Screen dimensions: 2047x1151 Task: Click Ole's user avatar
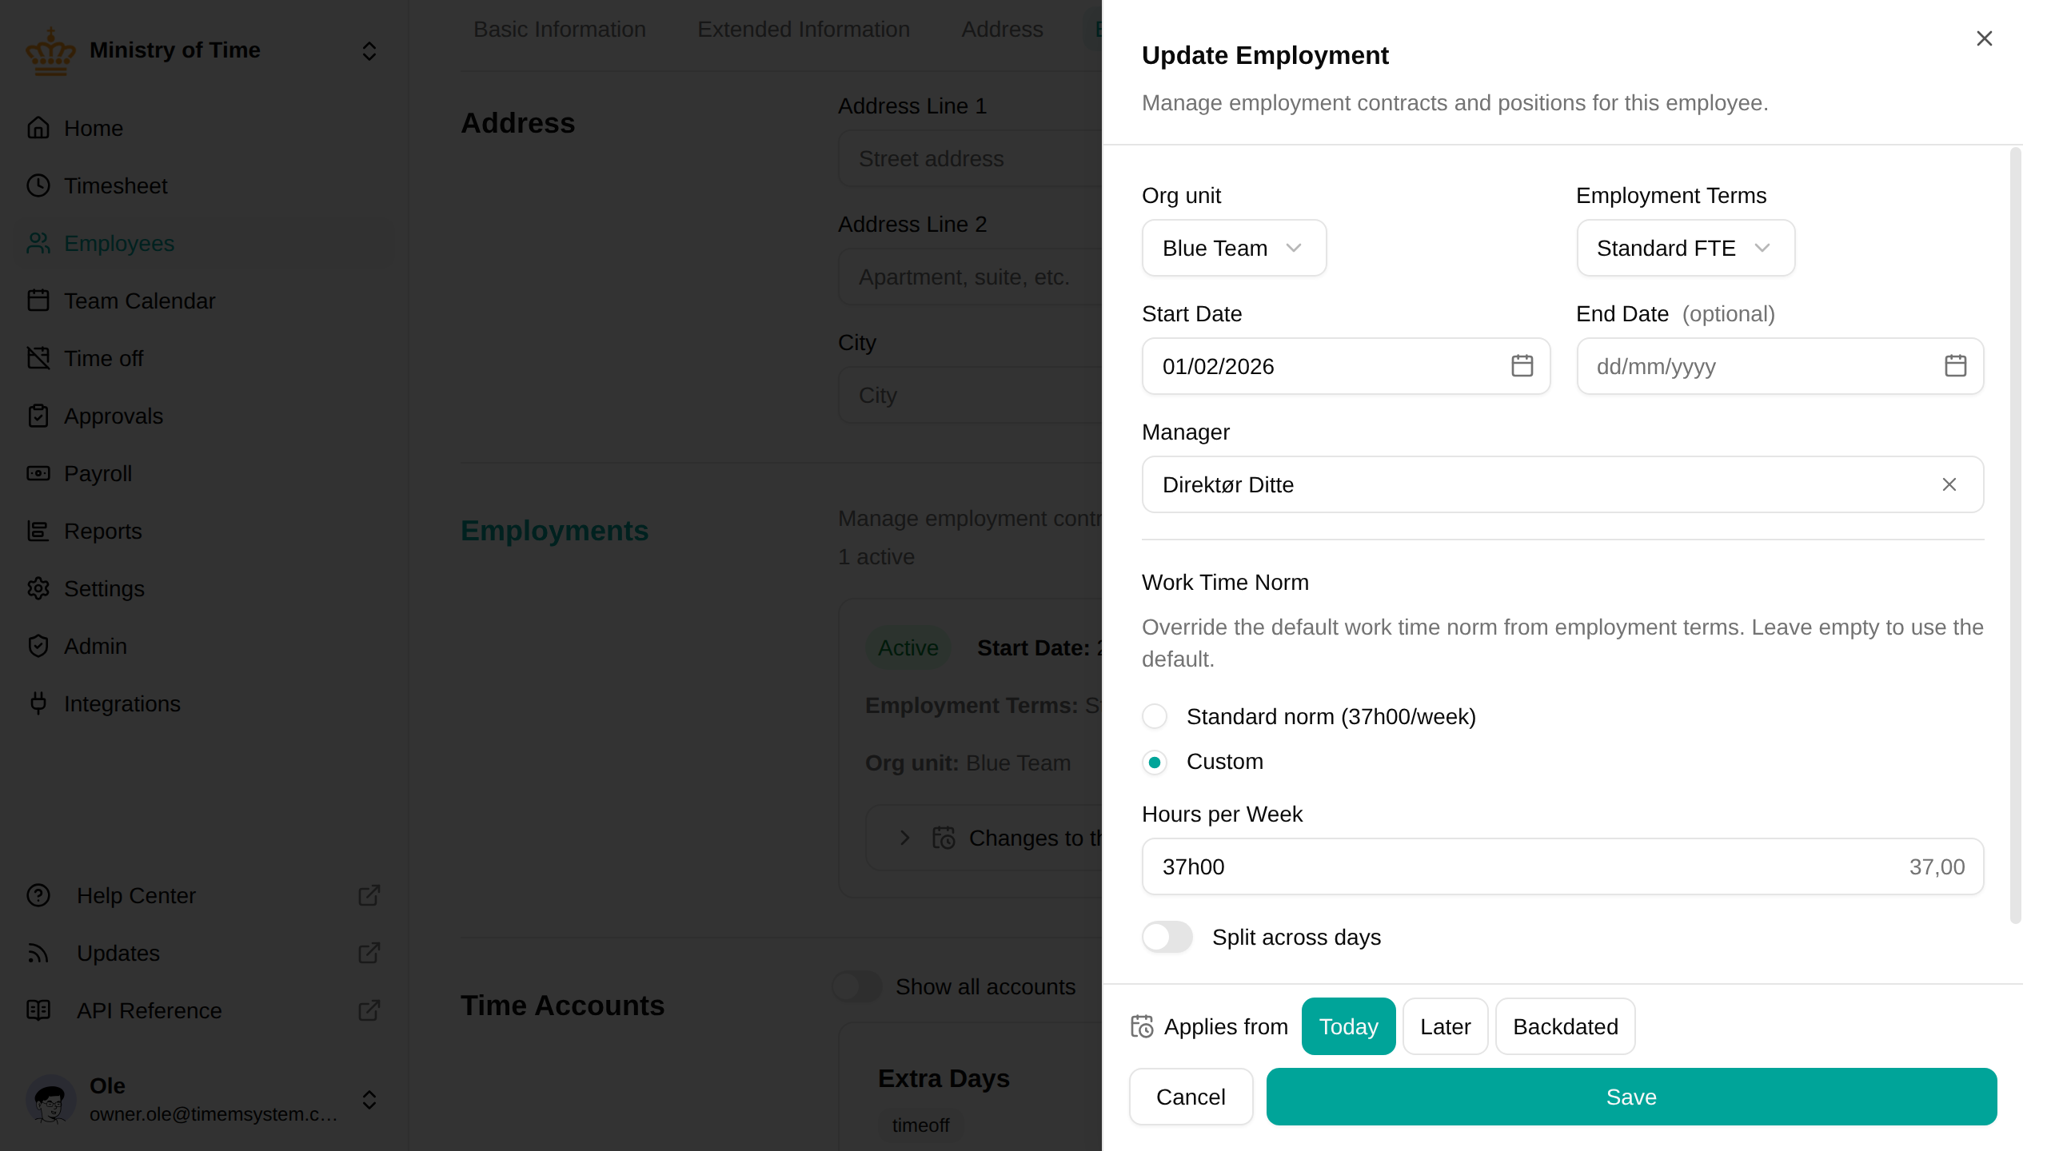click(x=50, y=1100)
